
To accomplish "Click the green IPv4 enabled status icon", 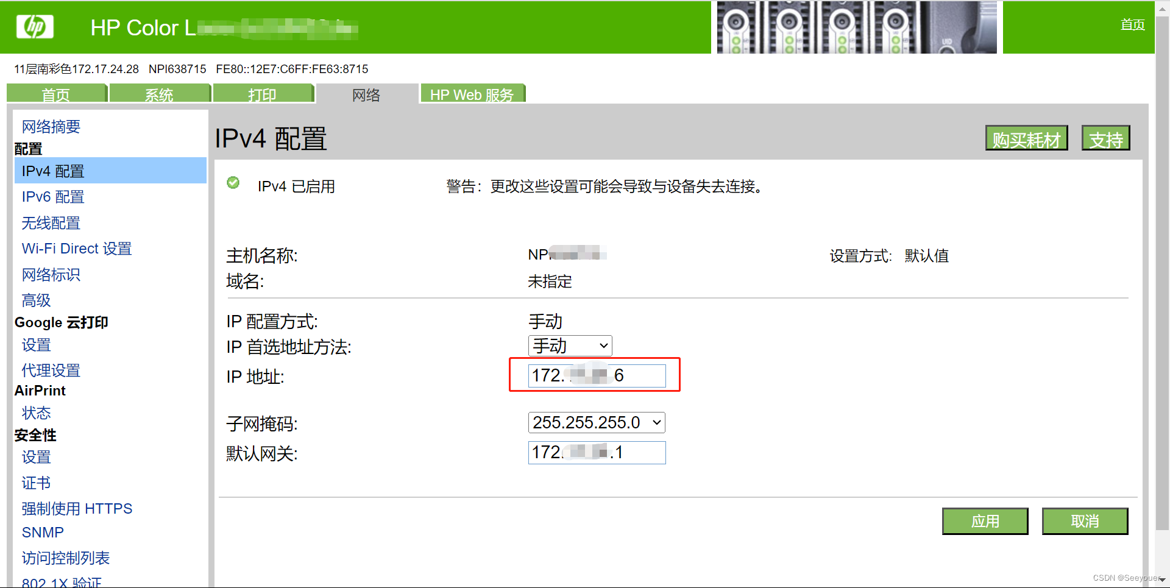I will coord(233,183).
